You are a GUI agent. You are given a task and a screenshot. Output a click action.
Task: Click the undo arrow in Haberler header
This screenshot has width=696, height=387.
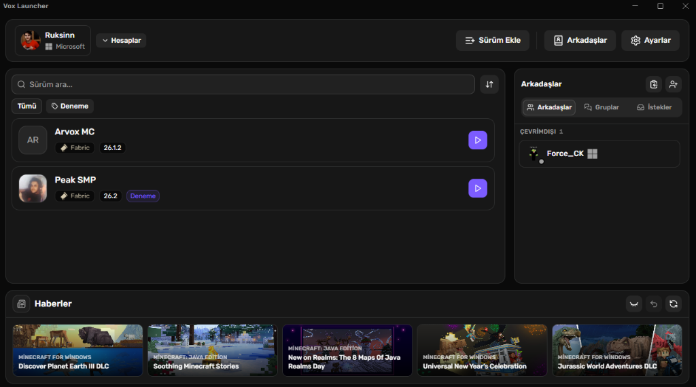coord(654,303)
